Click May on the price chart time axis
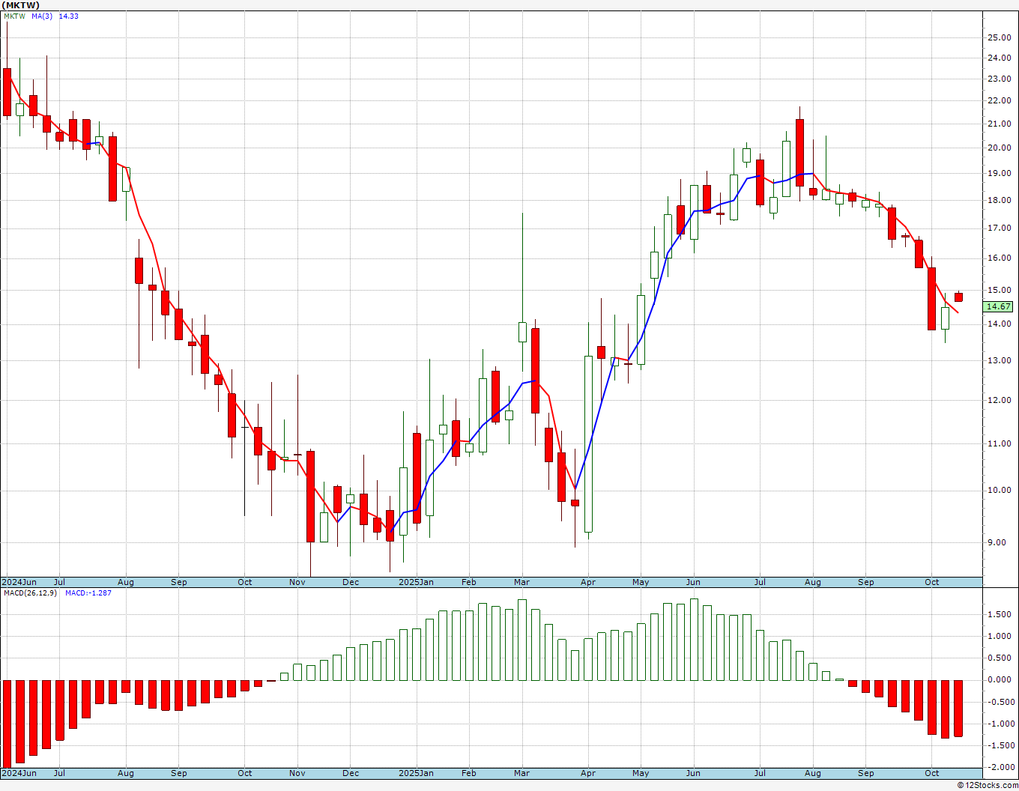1019x791 pixels. click(x=641, y=582)
